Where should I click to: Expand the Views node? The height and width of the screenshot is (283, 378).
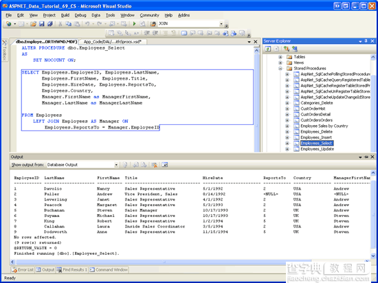click(280, 63)
